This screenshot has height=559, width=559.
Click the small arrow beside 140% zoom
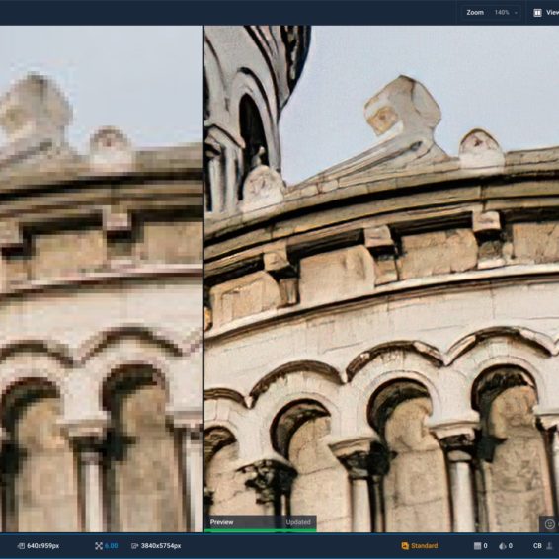(x=516, y=13)
